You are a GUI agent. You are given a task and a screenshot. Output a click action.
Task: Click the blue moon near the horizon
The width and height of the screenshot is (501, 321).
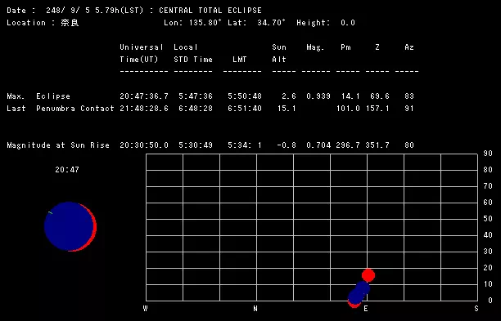click(359, 292)
